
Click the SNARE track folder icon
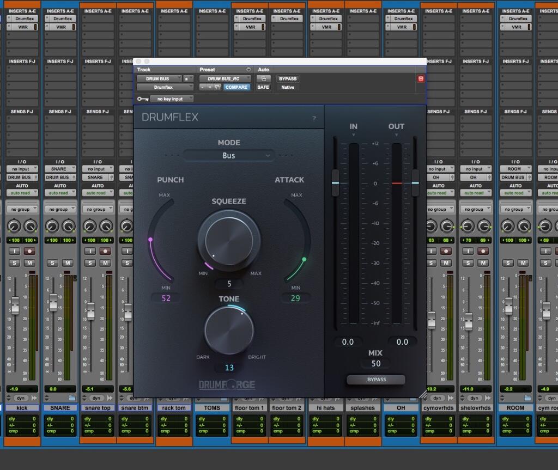pos(72,398)
